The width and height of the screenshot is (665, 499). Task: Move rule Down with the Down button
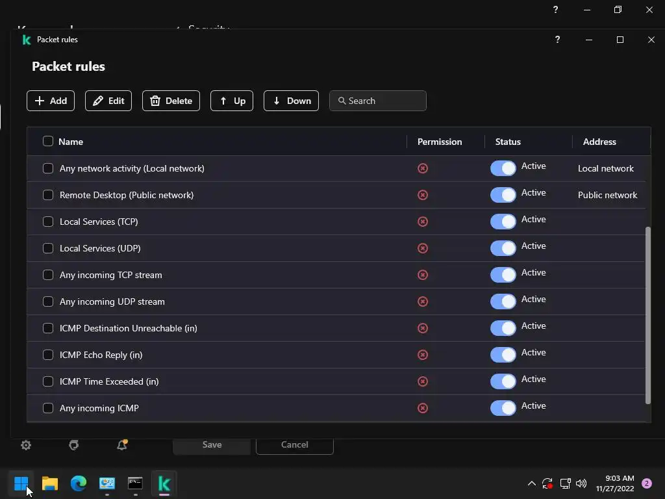(x=291, y=101)
